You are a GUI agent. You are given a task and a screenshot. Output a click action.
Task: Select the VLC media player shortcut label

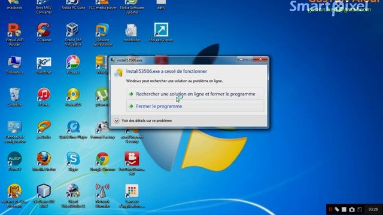coord(102,8)
